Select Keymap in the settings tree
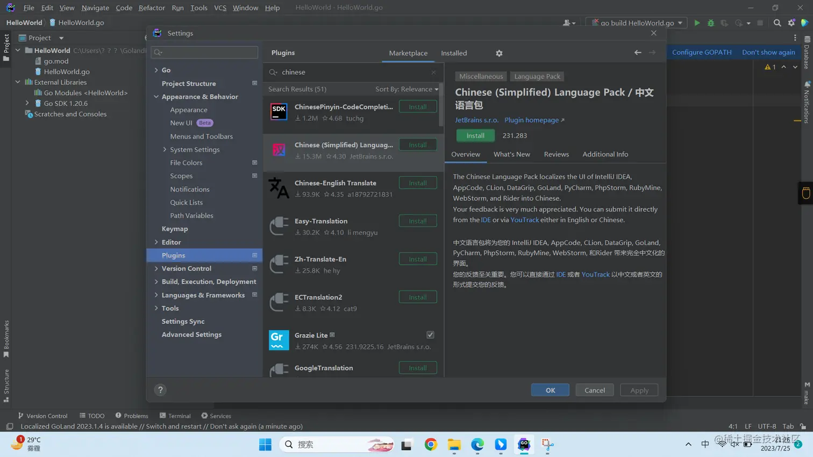The width and height of the screenshot is (813, 457). point(175,229)
